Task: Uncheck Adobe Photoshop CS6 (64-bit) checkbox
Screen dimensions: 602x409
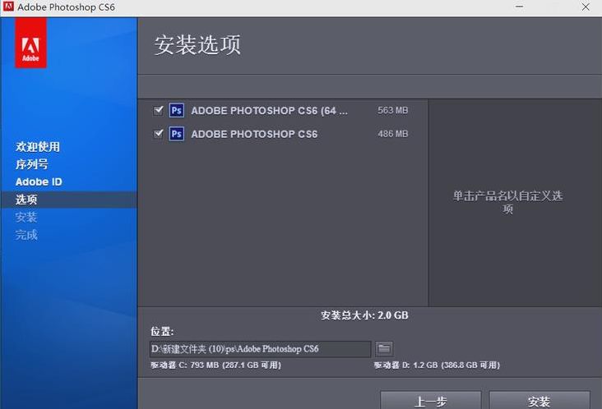Action: (158, 110)
